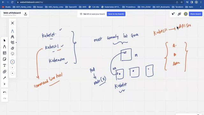The height and width of the screenshot is (115, 204).
Task: Expand more tools with double chevron
Action: (4, 84)
